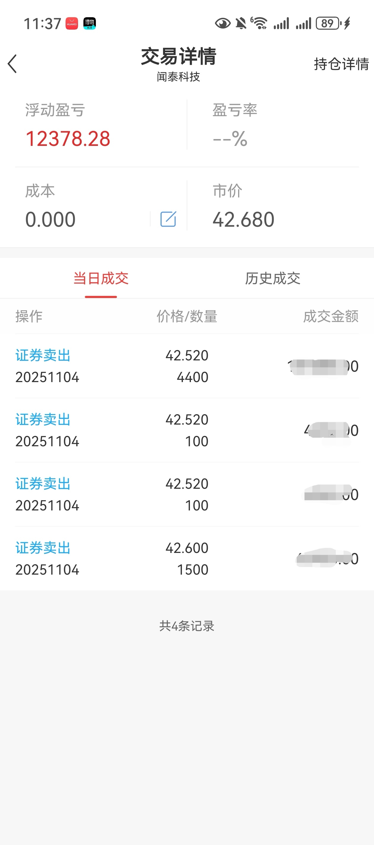Tap the Dewu app notification icon

[89, 23]
